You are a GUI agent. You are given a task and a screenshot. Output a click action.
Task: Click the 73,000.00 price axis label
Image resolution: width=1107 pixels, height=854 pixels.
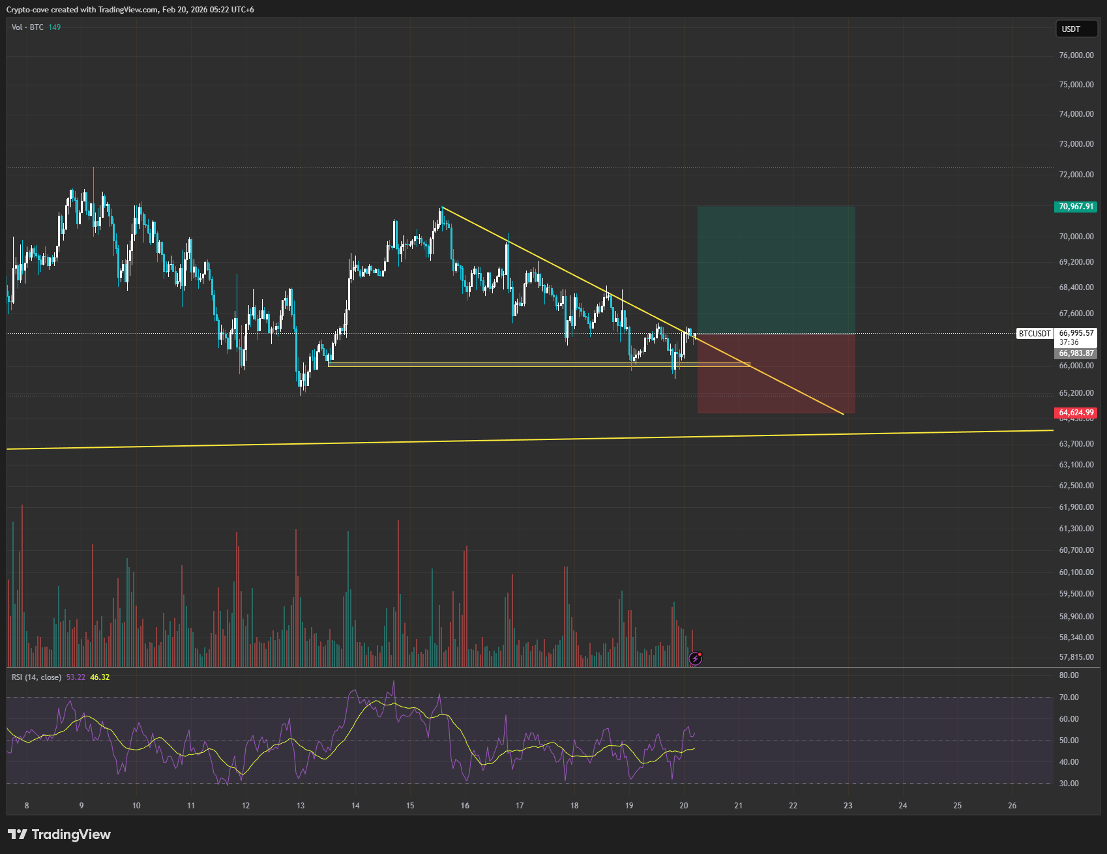1076,144
